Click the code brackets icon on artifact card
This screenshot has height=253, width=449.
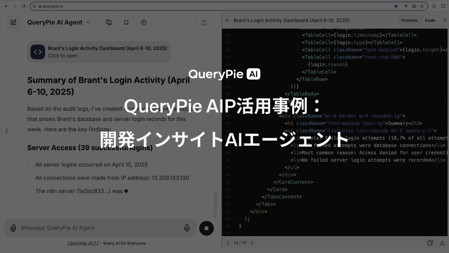pyautogui.click(x=38, y=52)
